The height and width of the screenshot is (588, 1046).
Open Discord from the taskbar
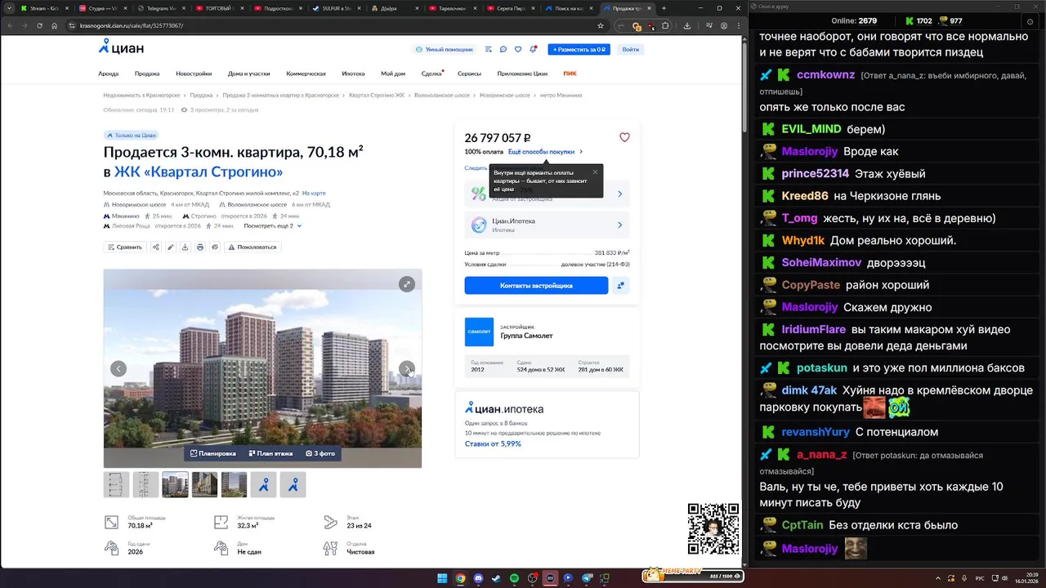(478, 578)
